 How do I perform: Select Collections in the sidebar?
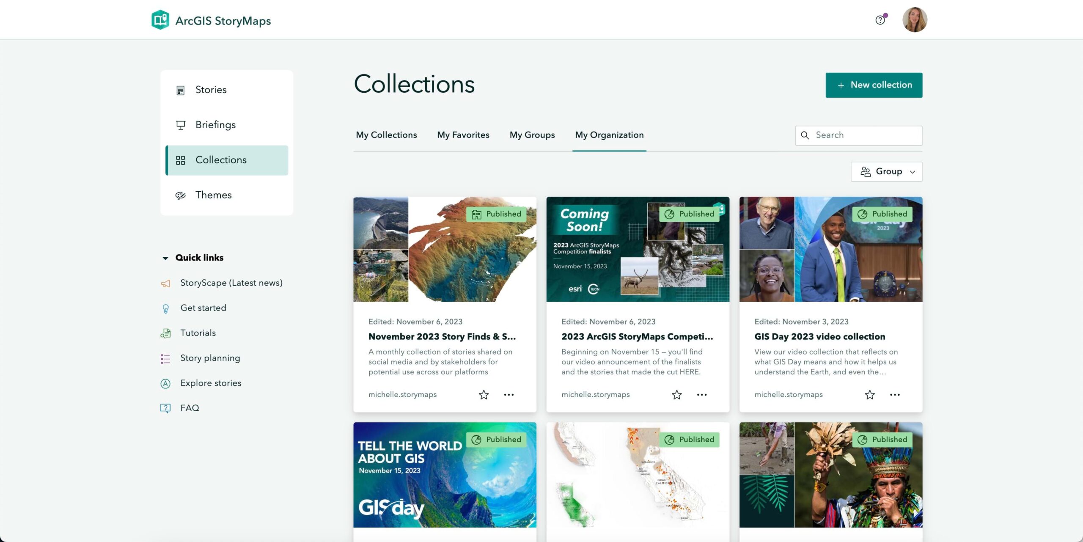point(227,160)
